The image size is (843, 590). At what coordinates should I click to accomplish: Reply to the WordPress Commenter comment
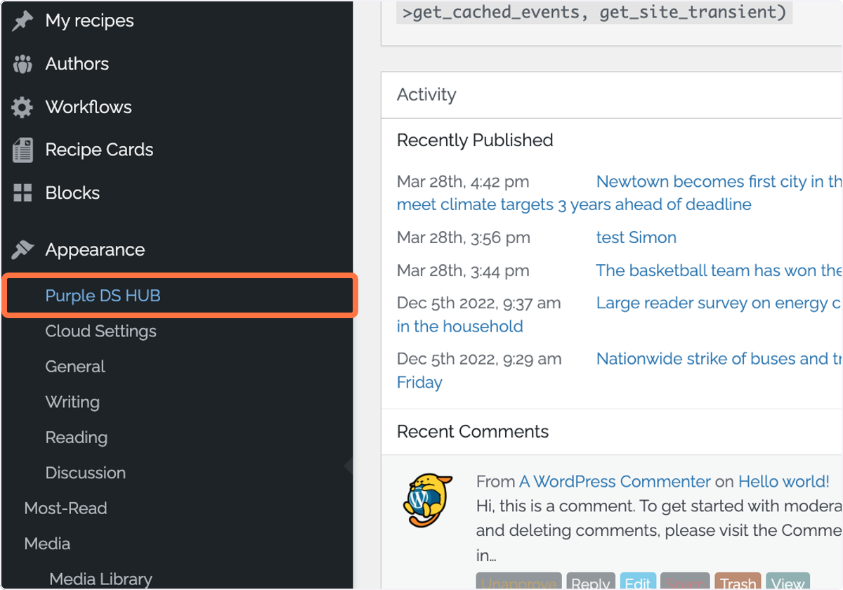(591, 583)
